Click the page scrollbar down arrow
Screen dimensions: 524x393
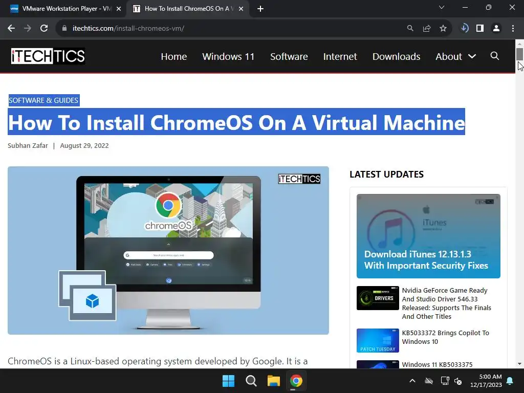point(519,364)
